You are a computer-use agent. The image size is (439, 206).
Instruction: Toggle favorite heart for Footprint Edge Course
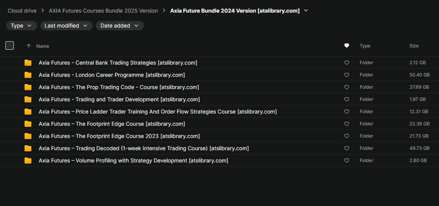347,124
